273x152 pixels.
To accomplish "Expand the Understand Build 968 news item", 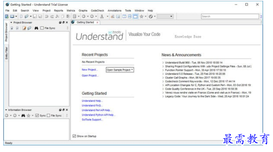I will tap(163, 63).
